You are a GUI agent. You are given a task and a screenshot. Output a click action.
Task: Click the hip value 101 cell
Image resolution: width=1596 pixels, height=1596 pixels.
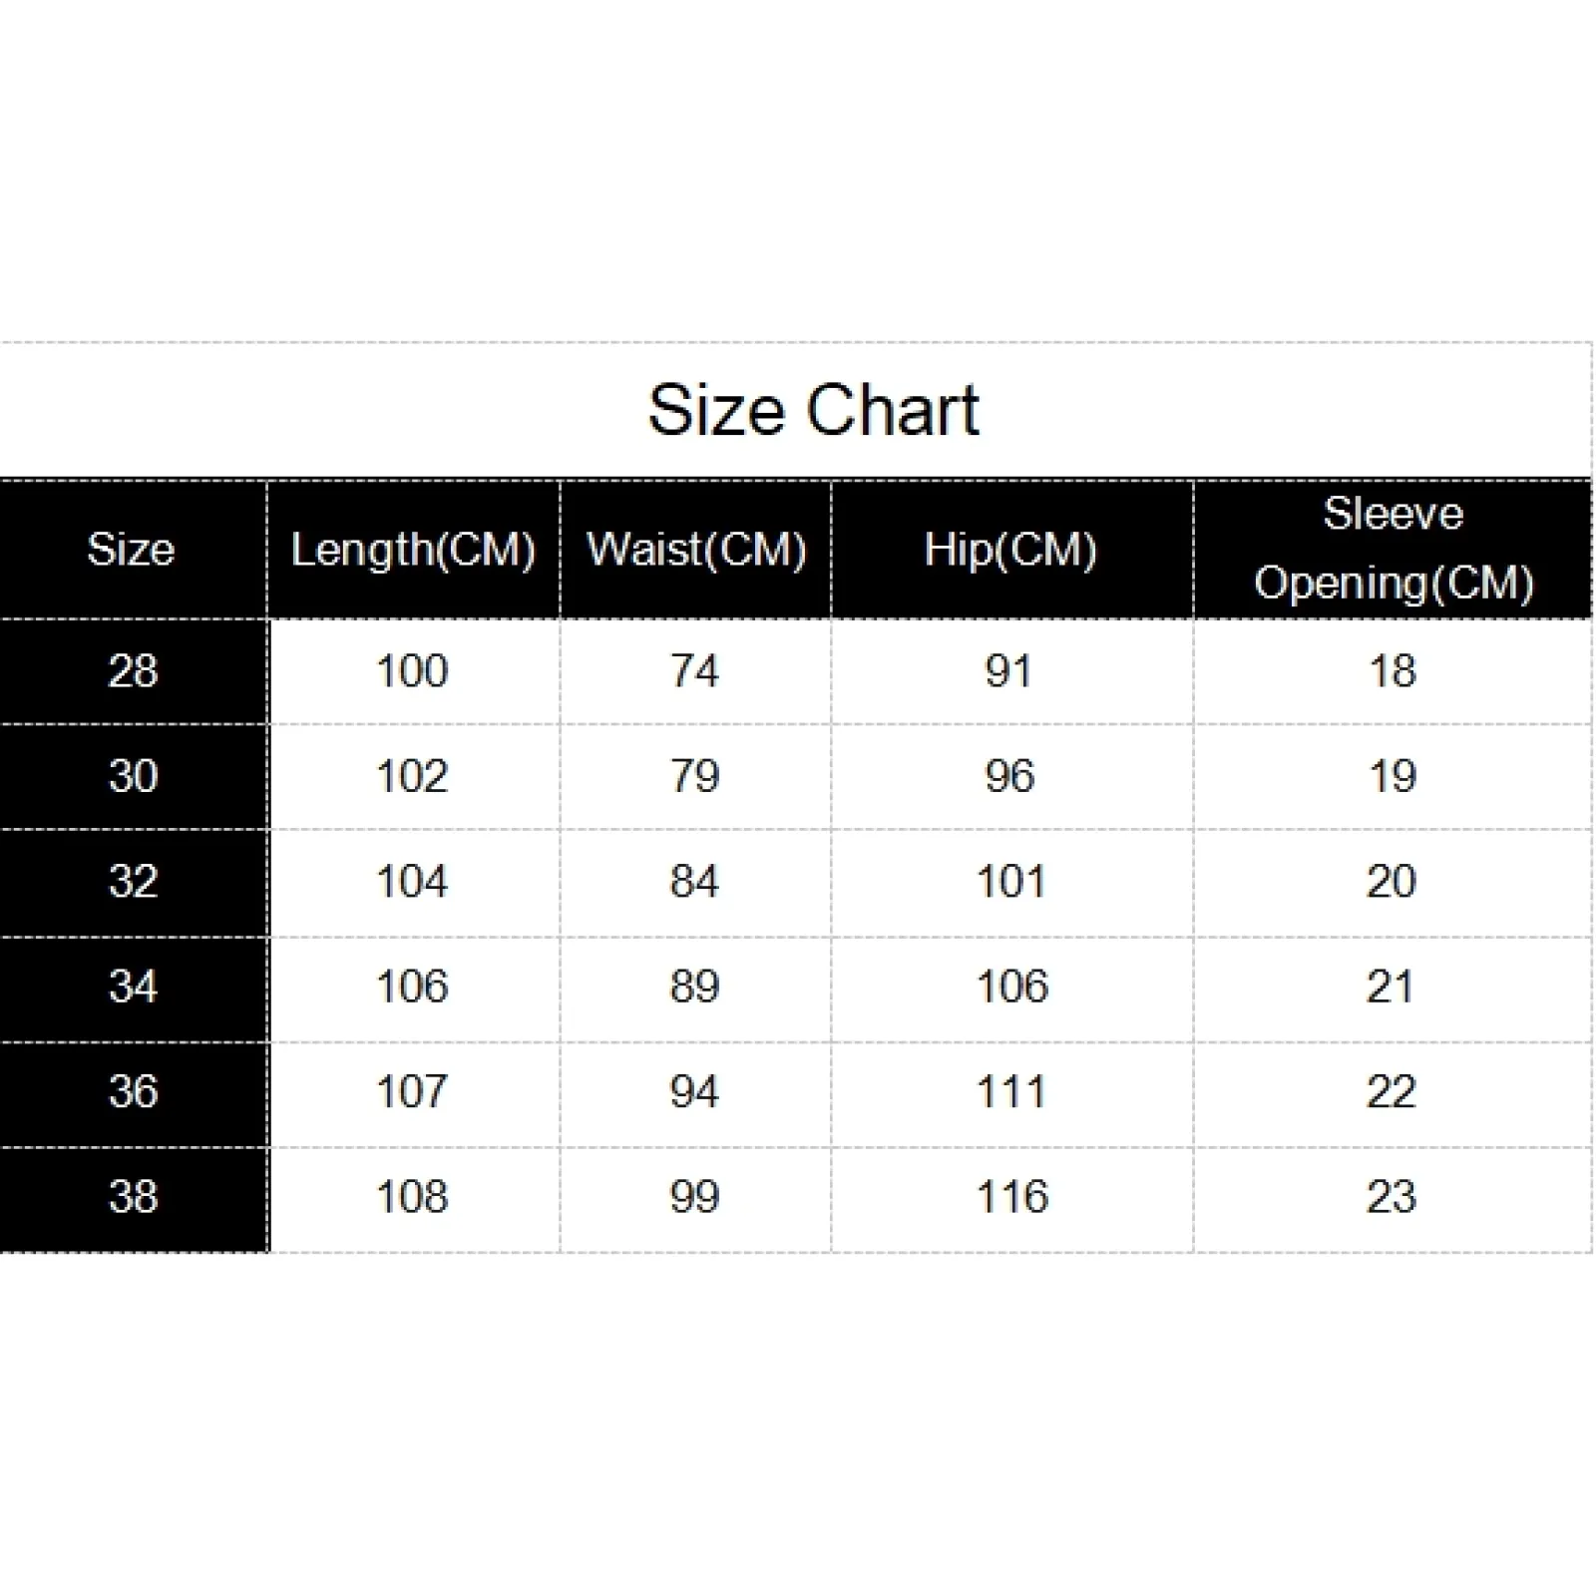coord(1010,882)
